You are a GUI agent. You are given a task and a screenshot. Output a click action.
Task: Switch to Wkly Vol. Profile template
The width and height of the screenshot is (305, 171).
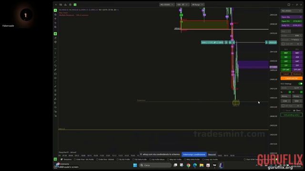point(174,160)
